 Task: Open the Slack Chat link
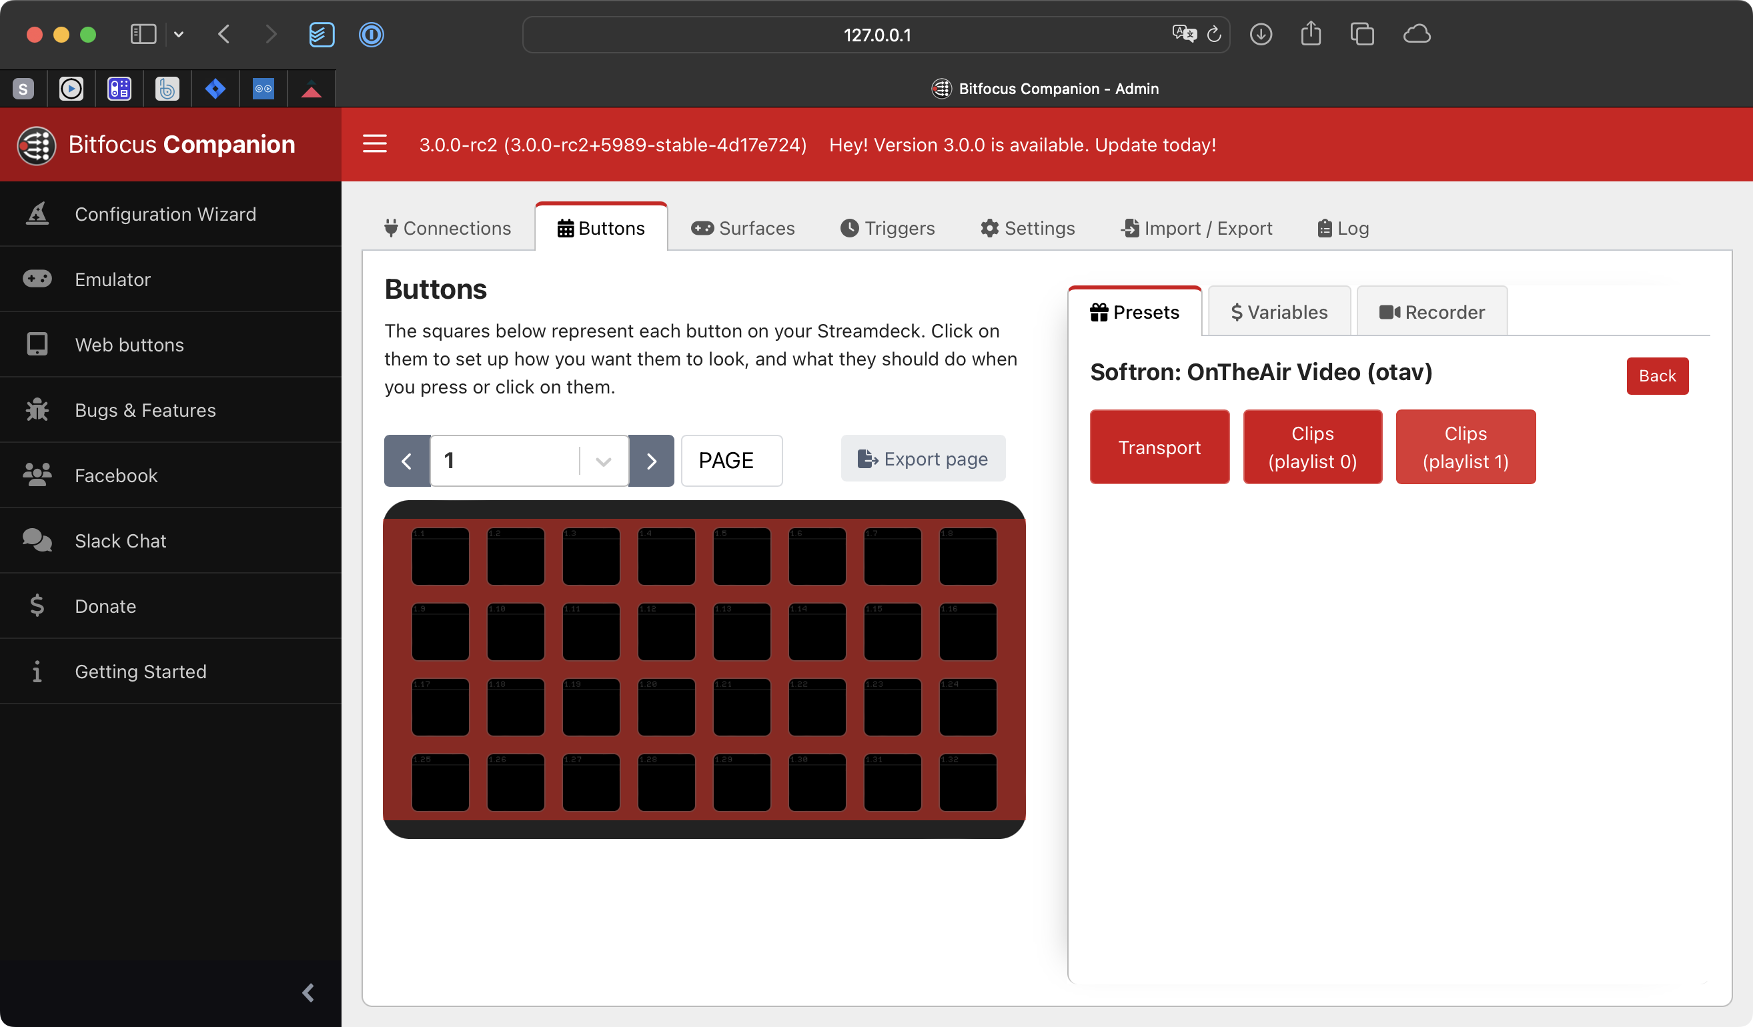click(171, 541)
